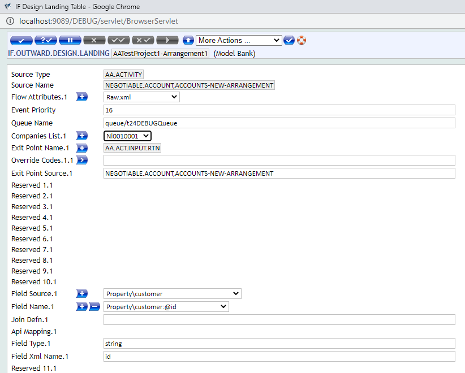Open the Field Name Property\customer:@id dropdown
The width and height of the screenshot is (465, 373).
[x=166, y=306]
